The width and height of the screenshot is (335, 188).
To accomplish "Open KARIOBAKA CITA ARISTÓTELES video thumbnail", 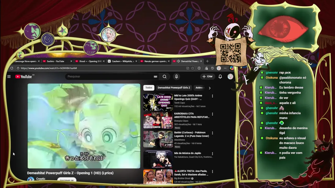I will tap(158, 120).
